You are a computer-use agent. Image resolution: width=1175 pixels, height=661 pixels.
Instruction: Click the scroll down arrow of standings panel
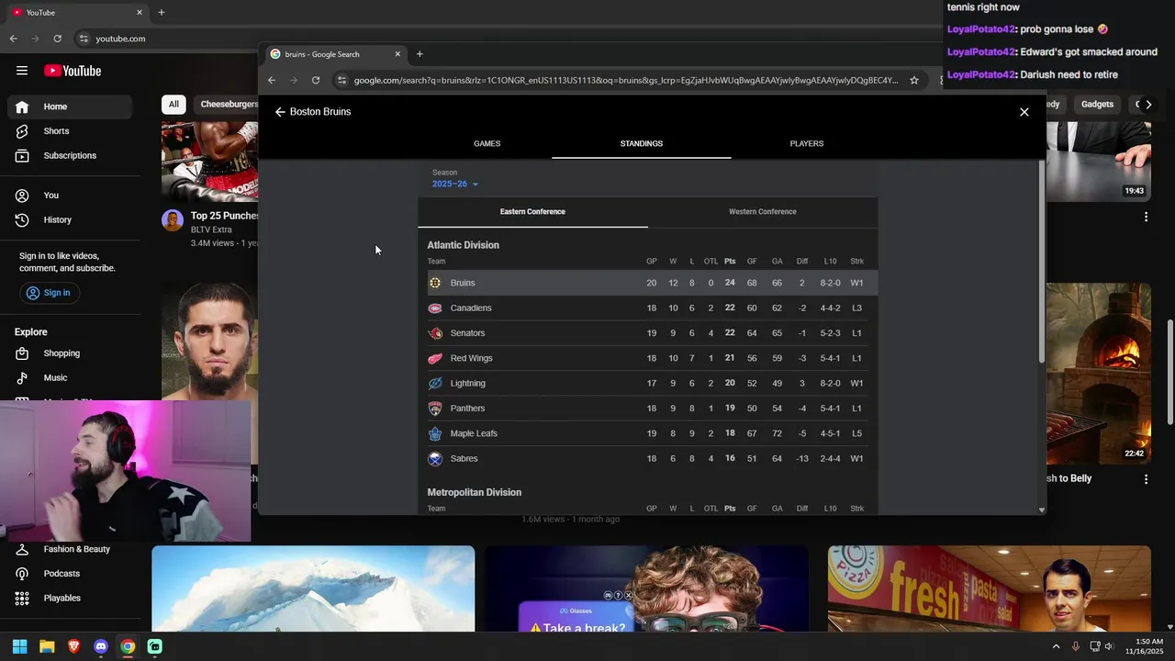tap(1042, 510)
